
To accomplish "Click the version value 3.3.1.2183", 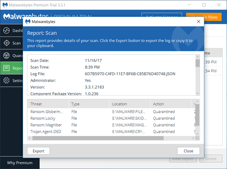I will tap(94, 87).
